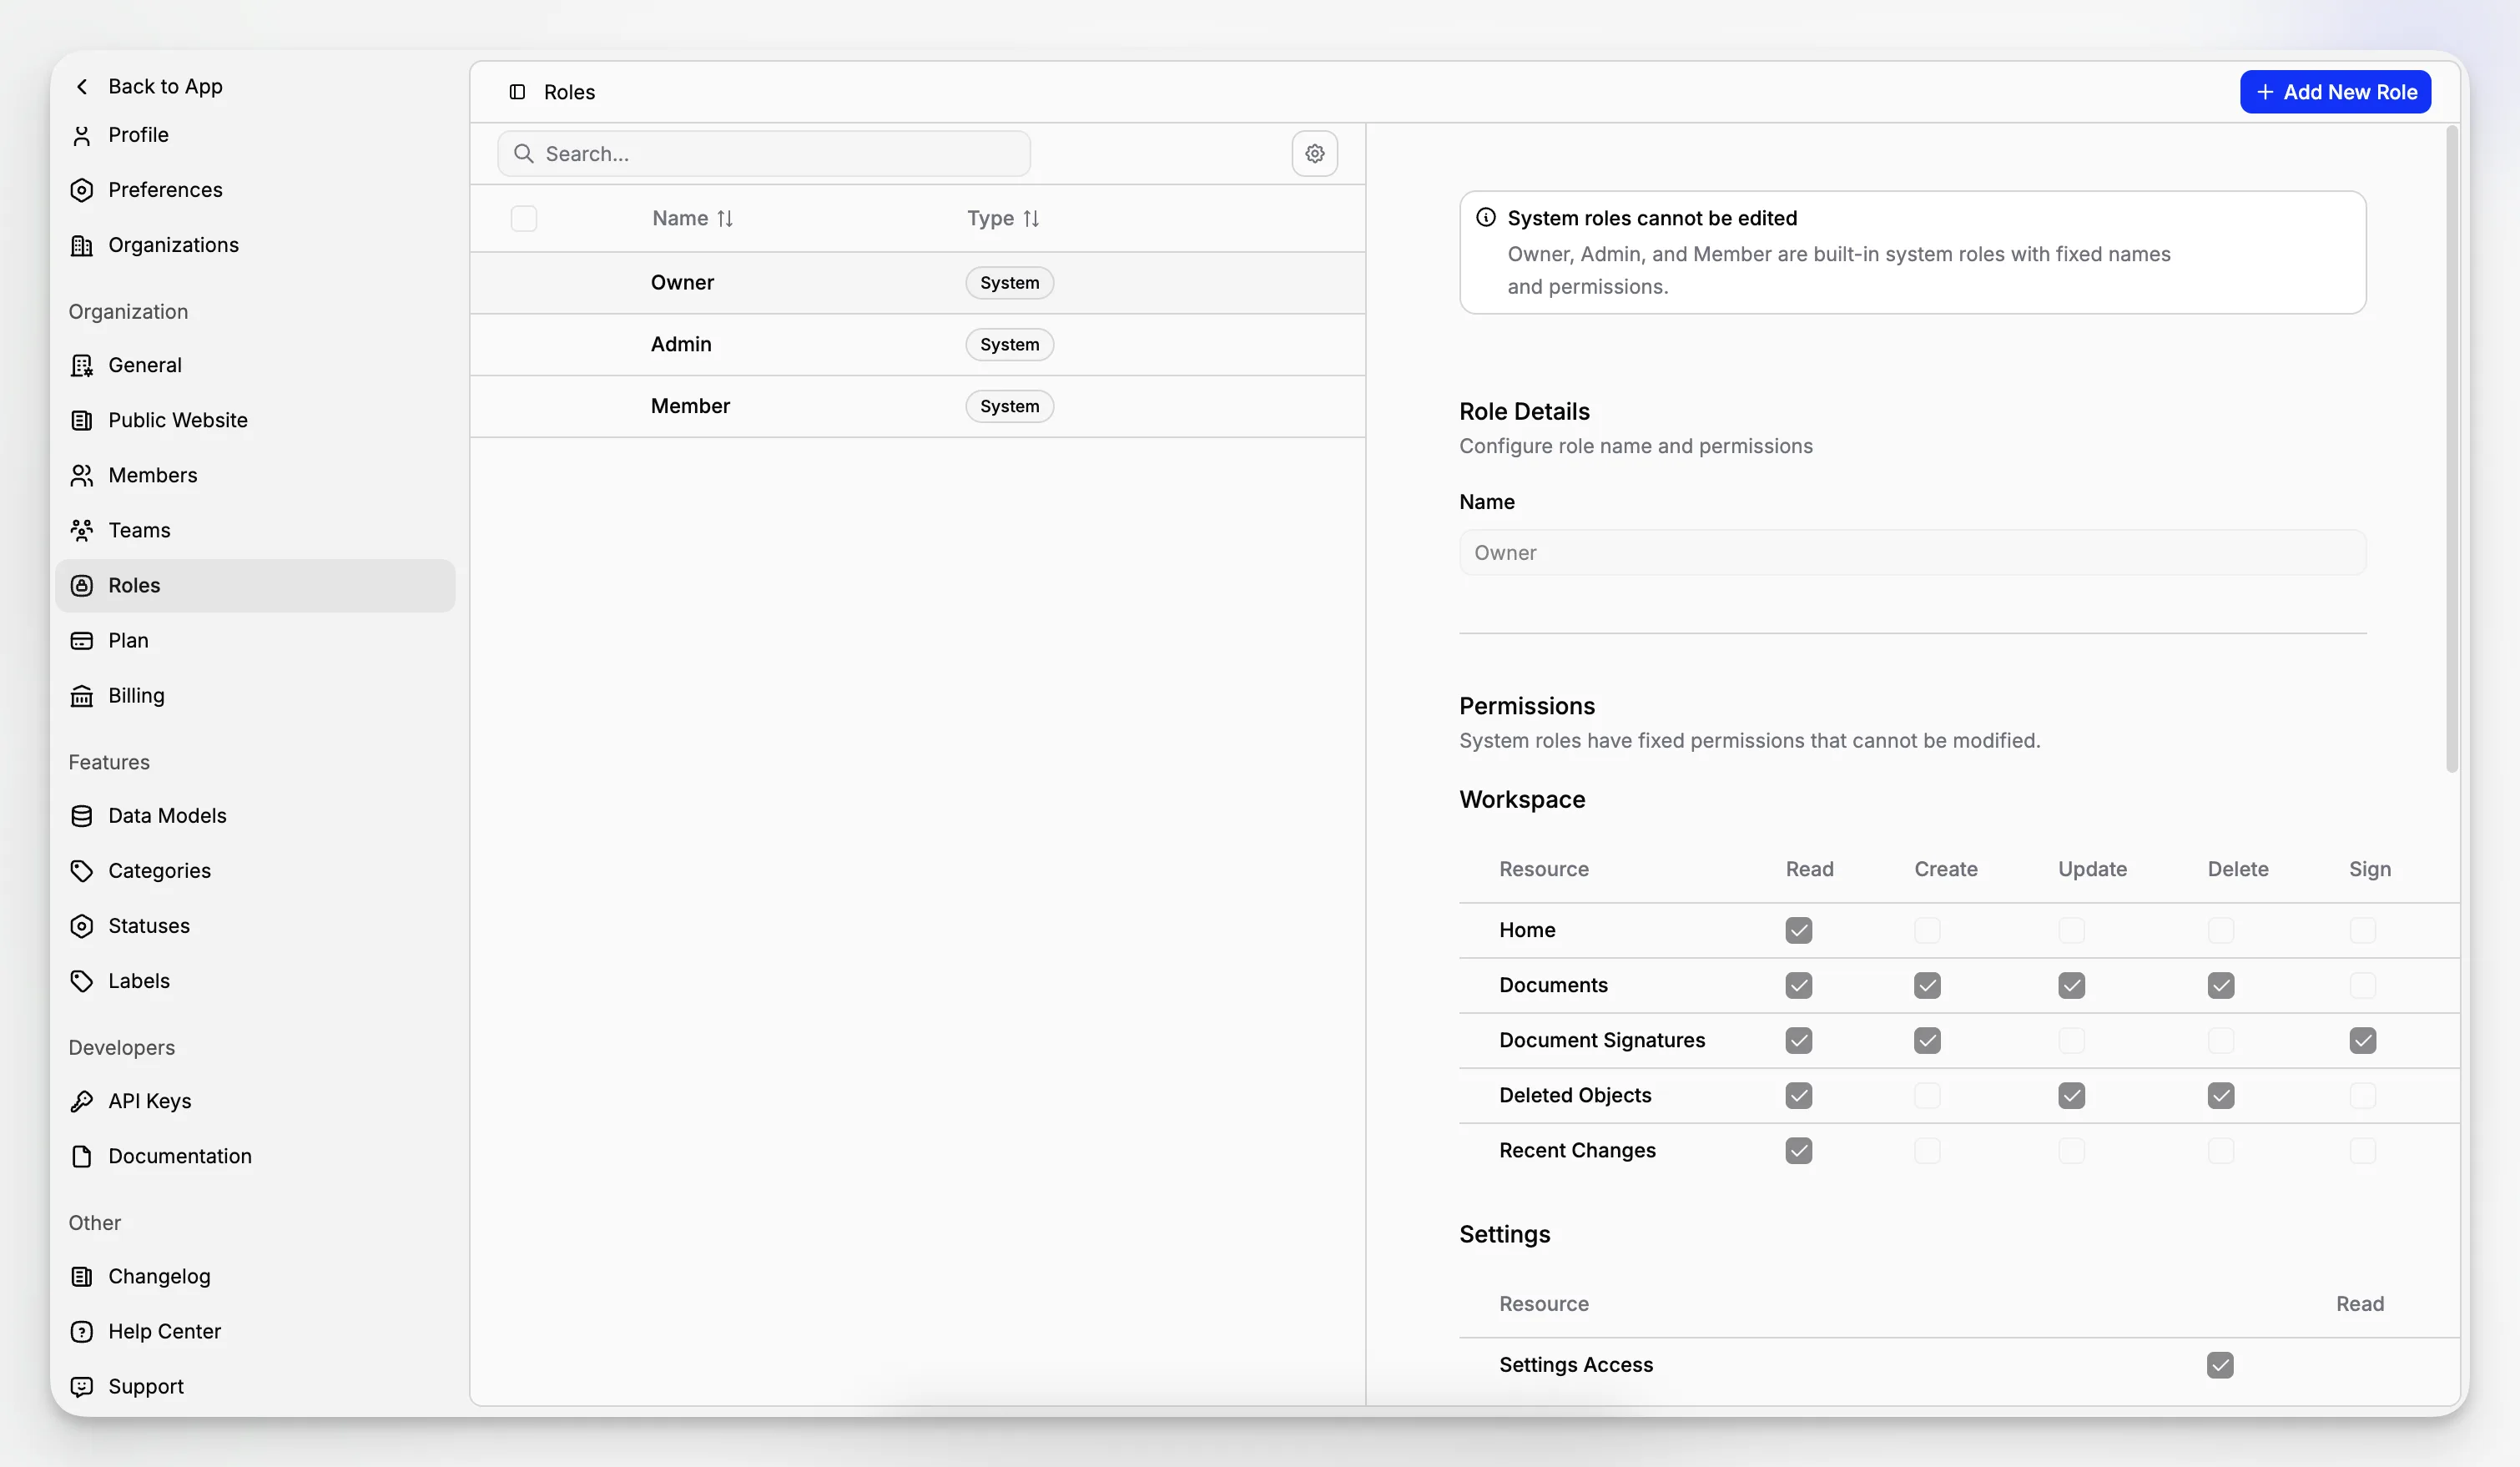Open Help Center link
Viewport: 2520px width, 1467px height.
tap(255, 1331)
